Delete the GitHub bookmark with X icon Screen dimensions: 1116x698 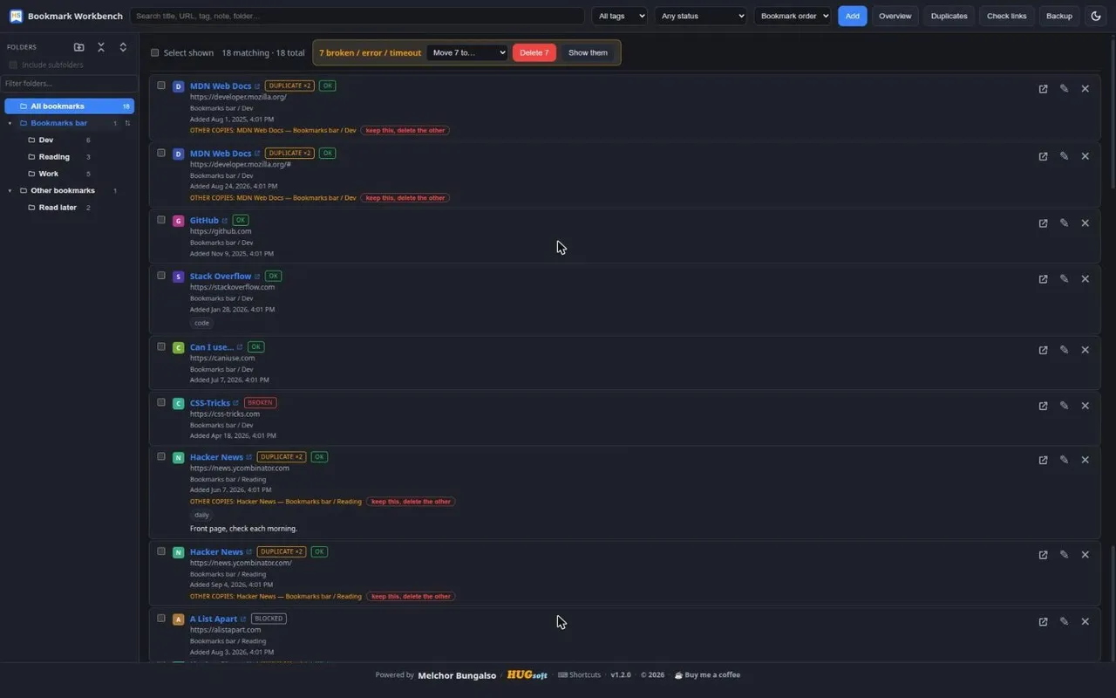[1085, 223]
